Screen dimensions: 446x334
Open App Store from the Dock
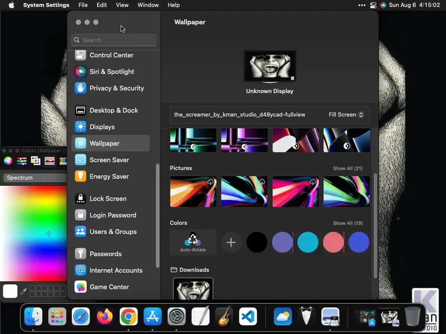[x=152, y=317]
